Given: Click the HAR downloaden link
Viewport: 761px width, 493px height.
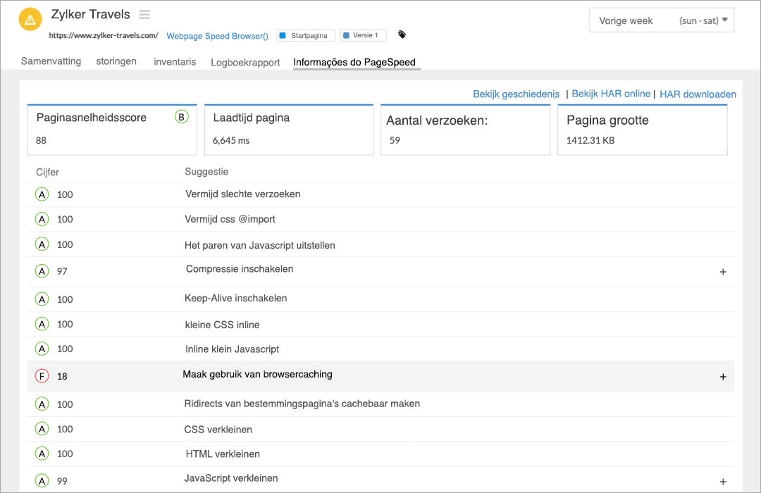Looking at the screenshot, I should pyautogui.click(x=697, y=94).
